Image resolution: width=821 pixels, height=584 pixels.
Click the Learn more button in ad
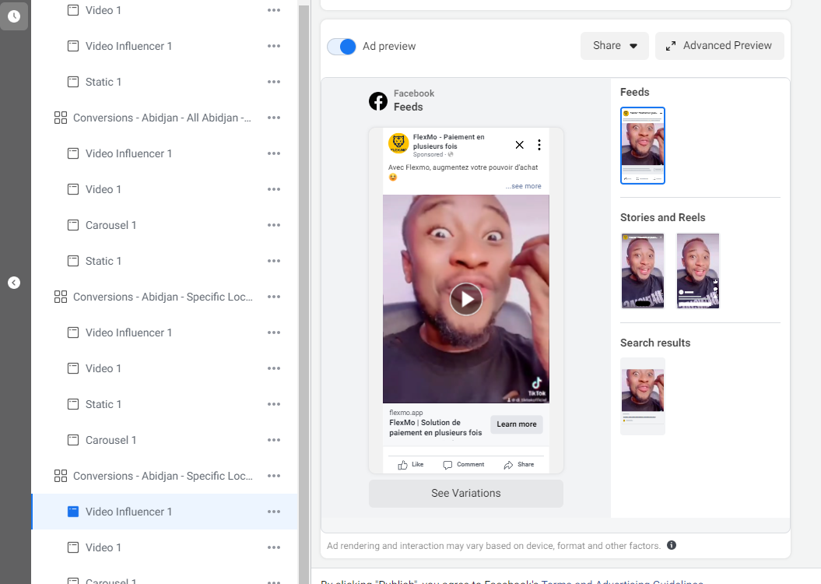click(517, 424)
